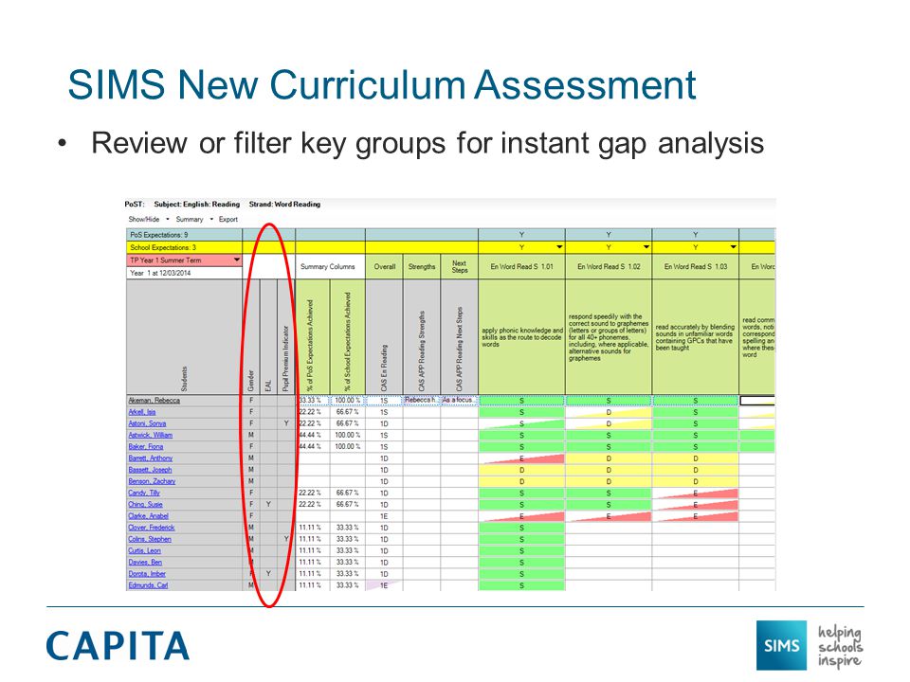Click the 'Year 1 at 12/03/2014' cell
910x682 pixels.
pyautogui.click(x=185, y=273)
